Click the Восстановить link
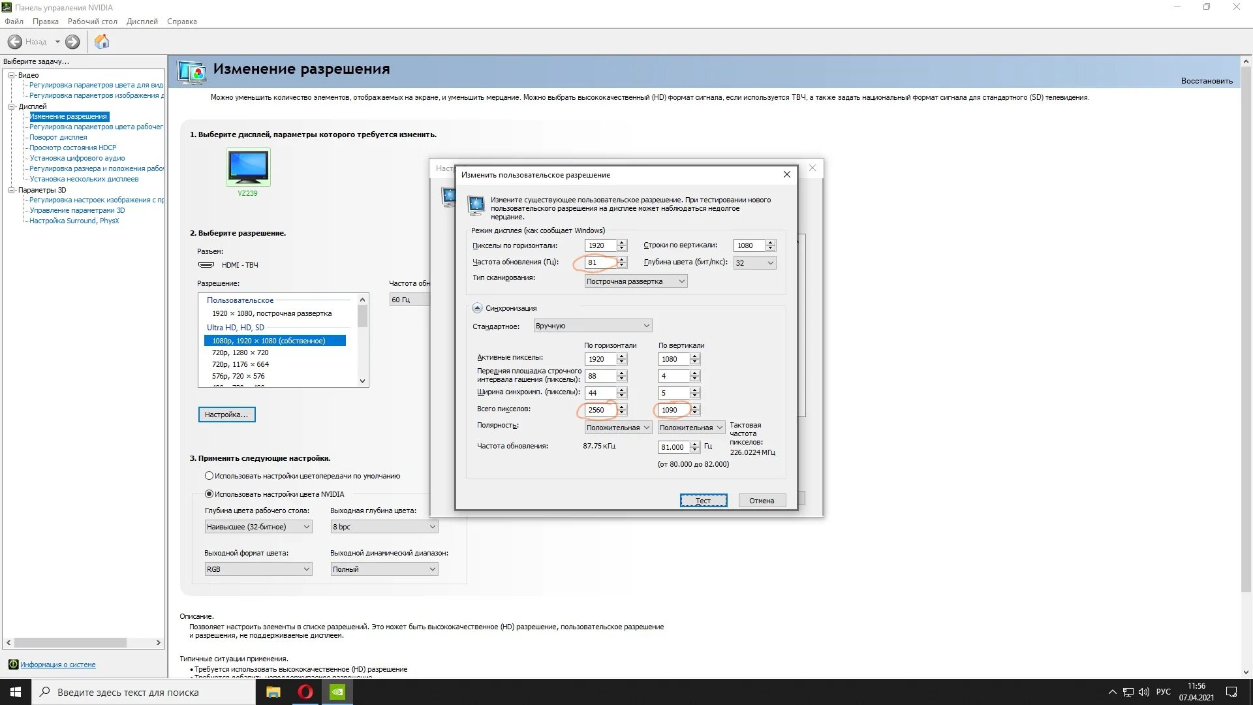 click(1207, 81)
